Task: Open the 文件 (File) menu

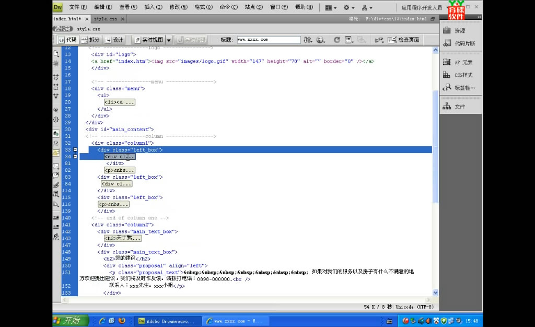Action: 78,7
